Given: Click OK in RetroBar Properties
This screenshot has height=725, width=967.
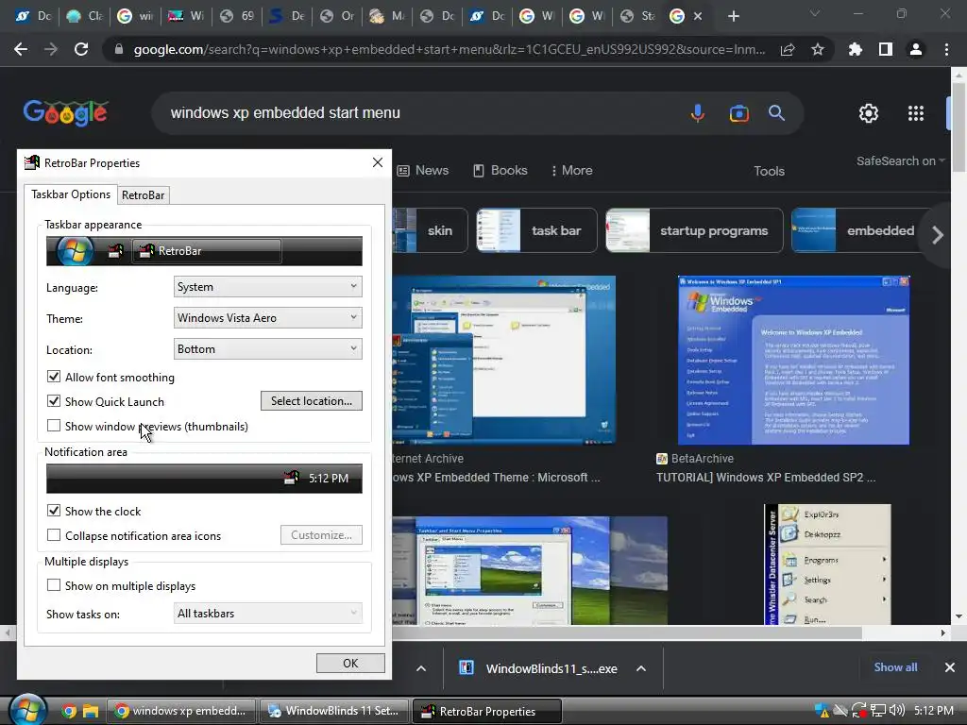Looking at the screenshot, I should click(350, 664).
